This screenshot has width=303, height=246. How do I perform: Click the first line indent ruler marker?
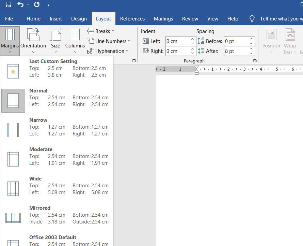point(196,67)
